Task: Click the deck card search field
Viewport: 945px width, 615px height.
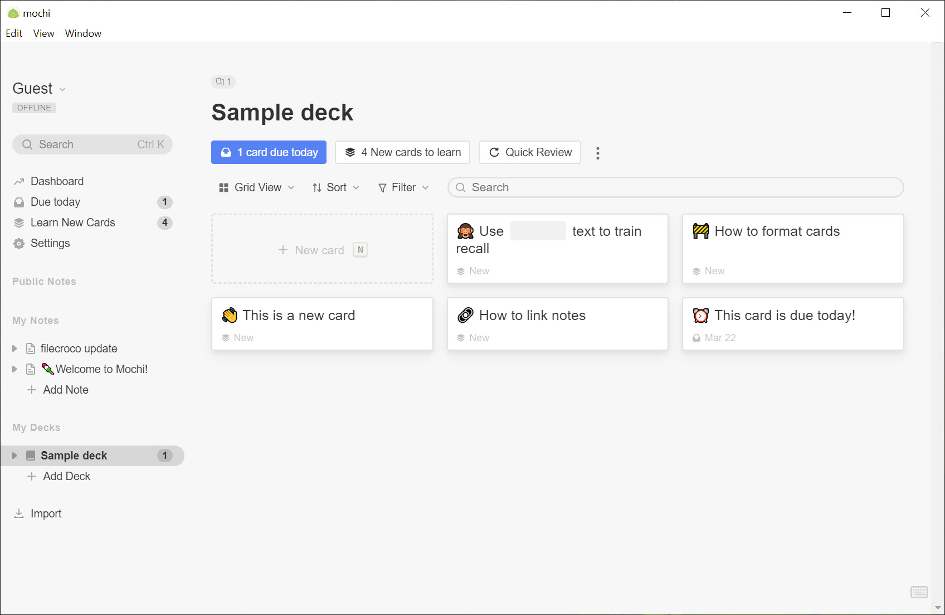Action: [675, 187]
